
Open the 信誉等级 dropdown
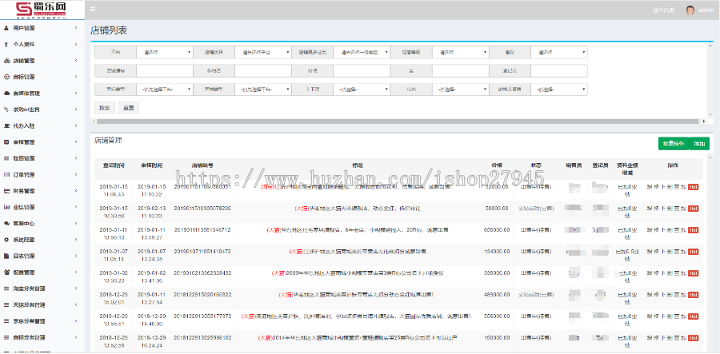tap(461, 52)
